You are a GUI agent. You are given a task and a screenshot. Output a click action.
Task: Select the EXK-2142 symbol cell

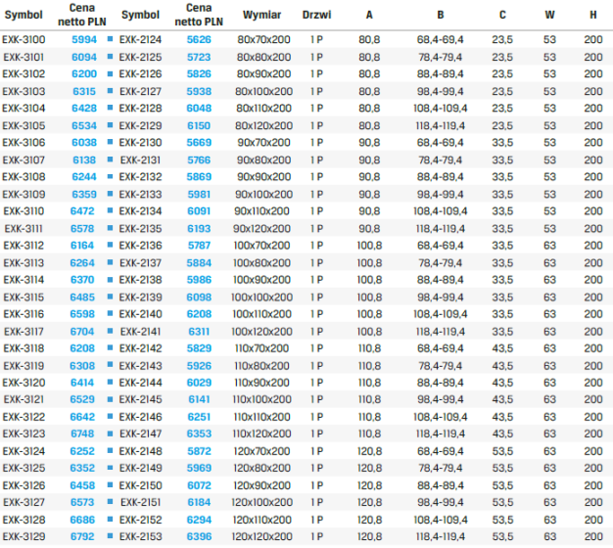point(140,348)
